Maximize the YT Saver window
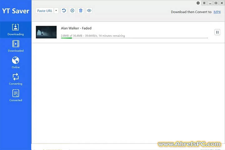 [216, 3]
